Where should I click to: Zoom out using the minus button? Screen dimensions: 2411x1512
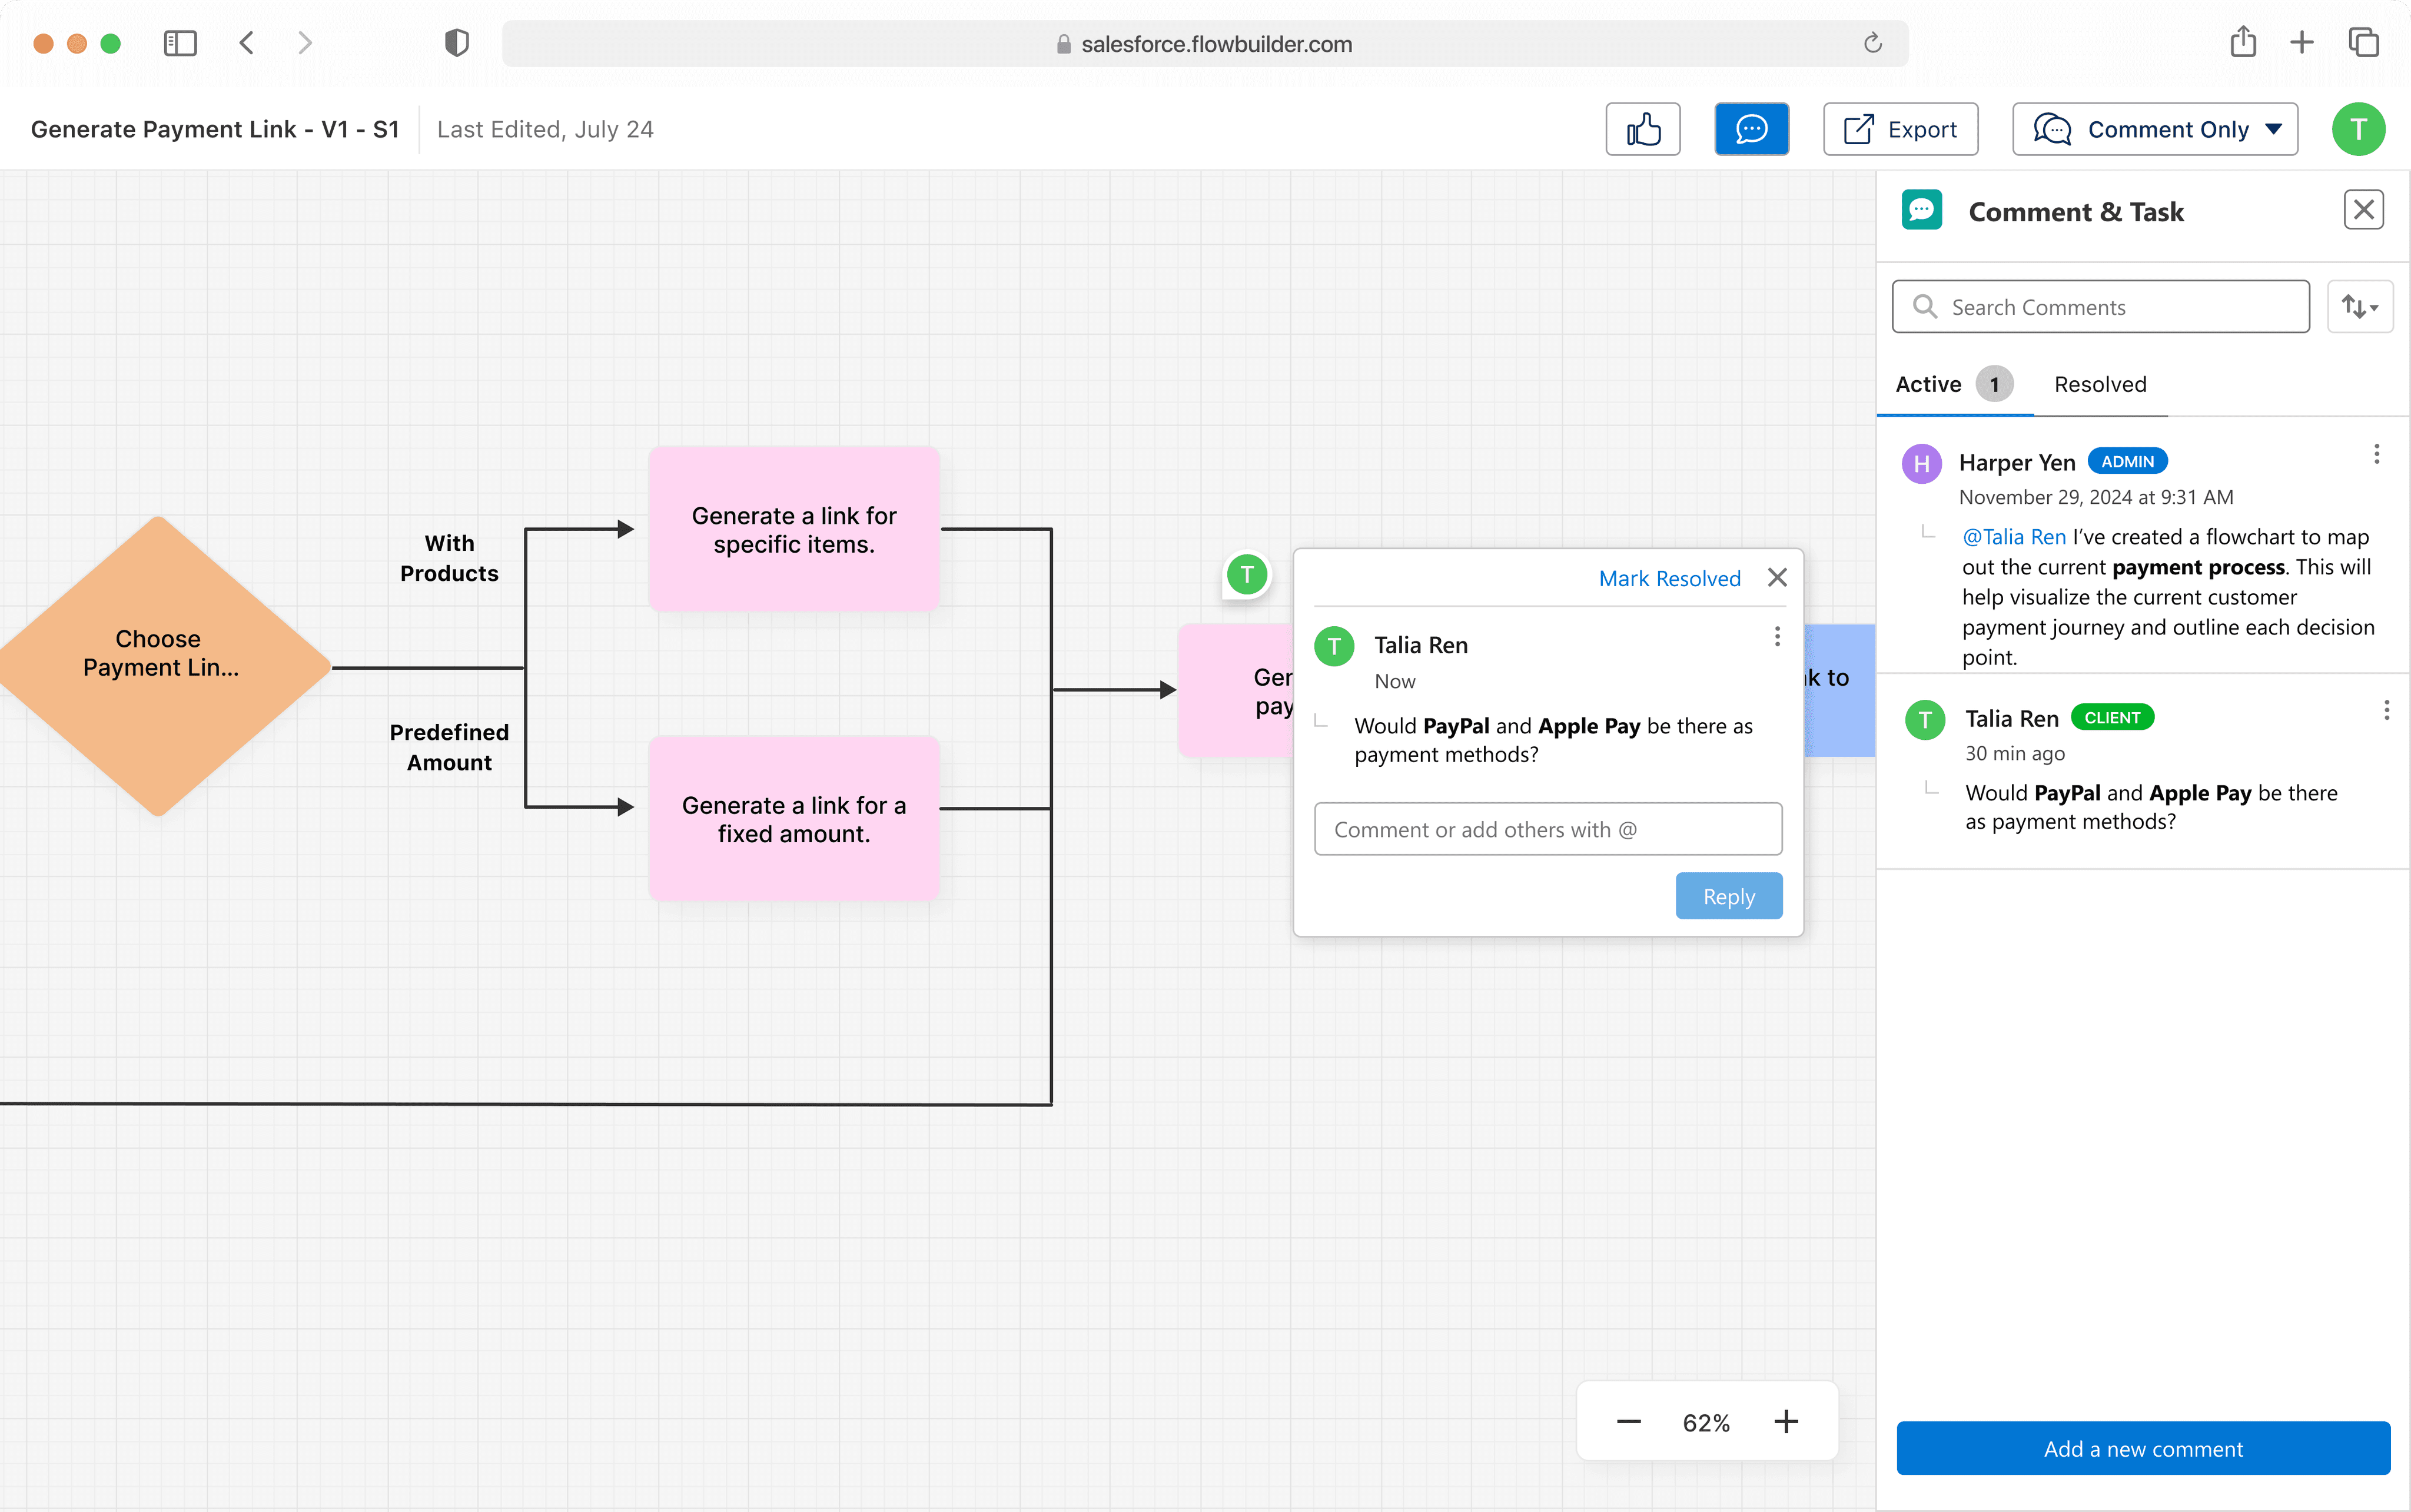(1628, 1422)
